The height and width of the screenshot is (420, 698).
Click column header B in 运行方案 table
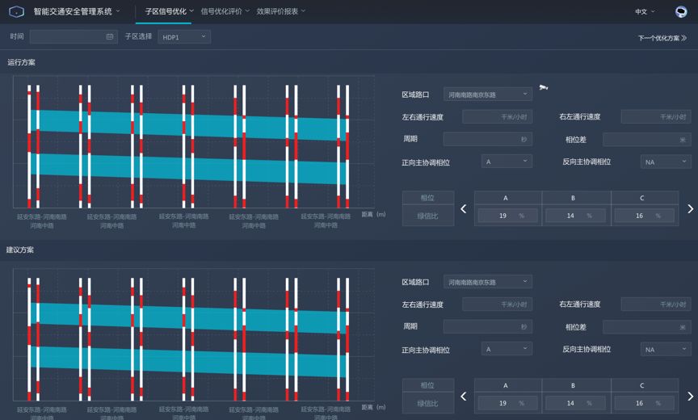(576, 198)
